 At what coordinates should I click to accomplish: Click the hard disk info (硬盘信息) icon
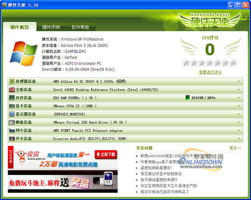coord(11,122)
